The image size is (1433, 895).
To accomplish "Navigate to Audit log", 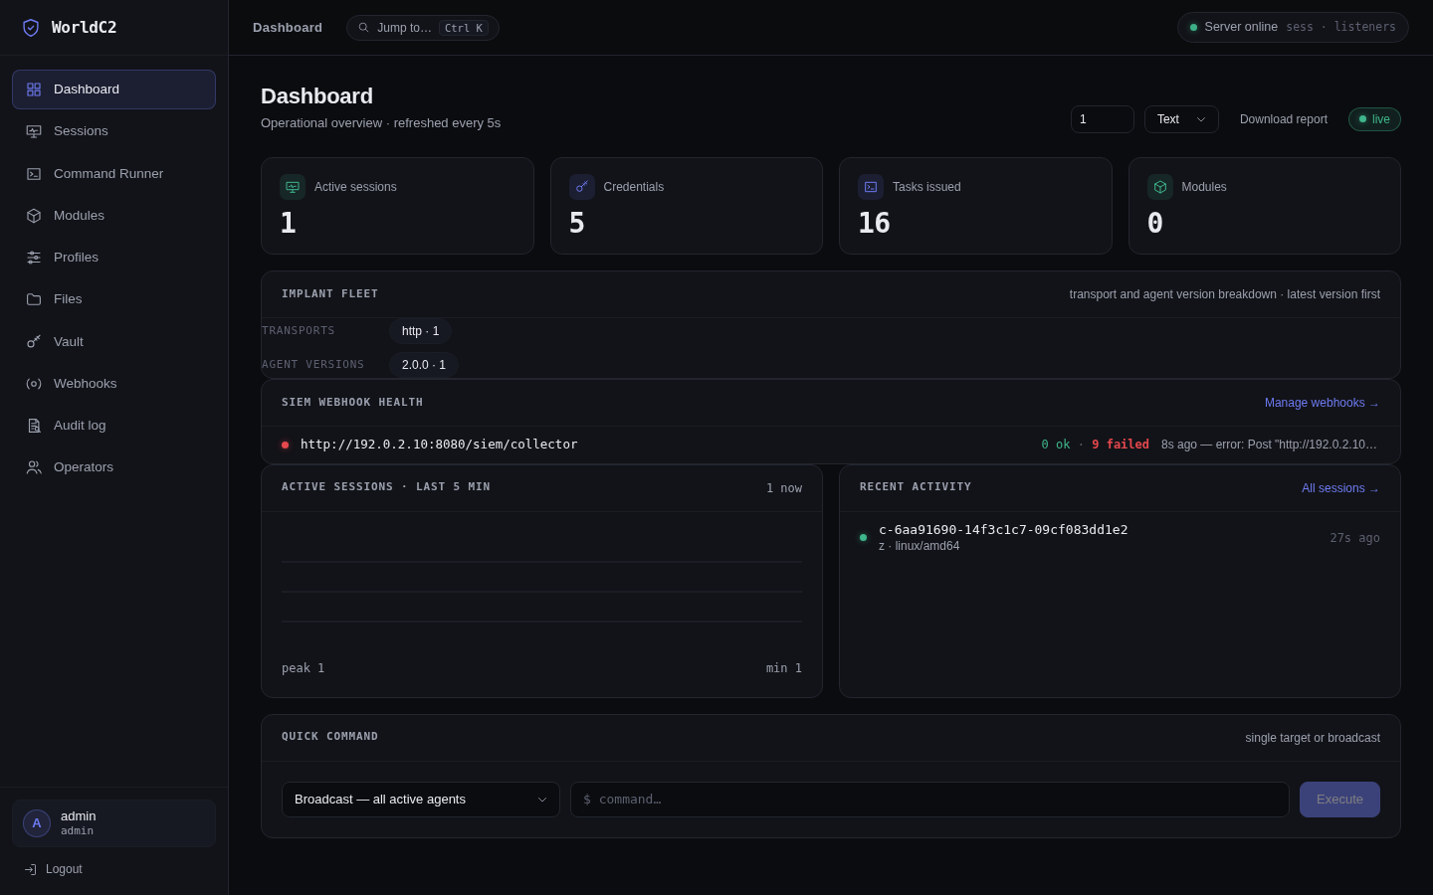I will 113,426.
